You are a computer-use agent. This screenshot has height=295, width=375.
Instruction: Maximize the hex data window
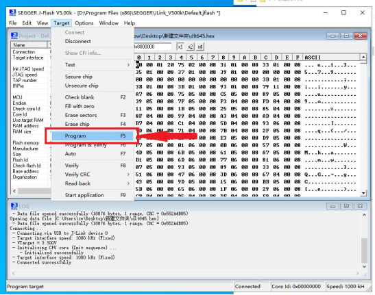coord(346,36)
